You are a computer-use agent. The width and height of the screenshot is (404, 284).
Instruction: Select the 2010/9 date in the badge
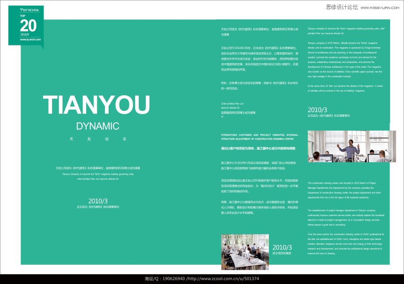[x=25, y=34]
